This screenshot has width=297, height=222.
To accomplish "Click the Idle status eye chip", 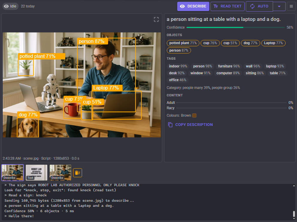I will 10,6.
